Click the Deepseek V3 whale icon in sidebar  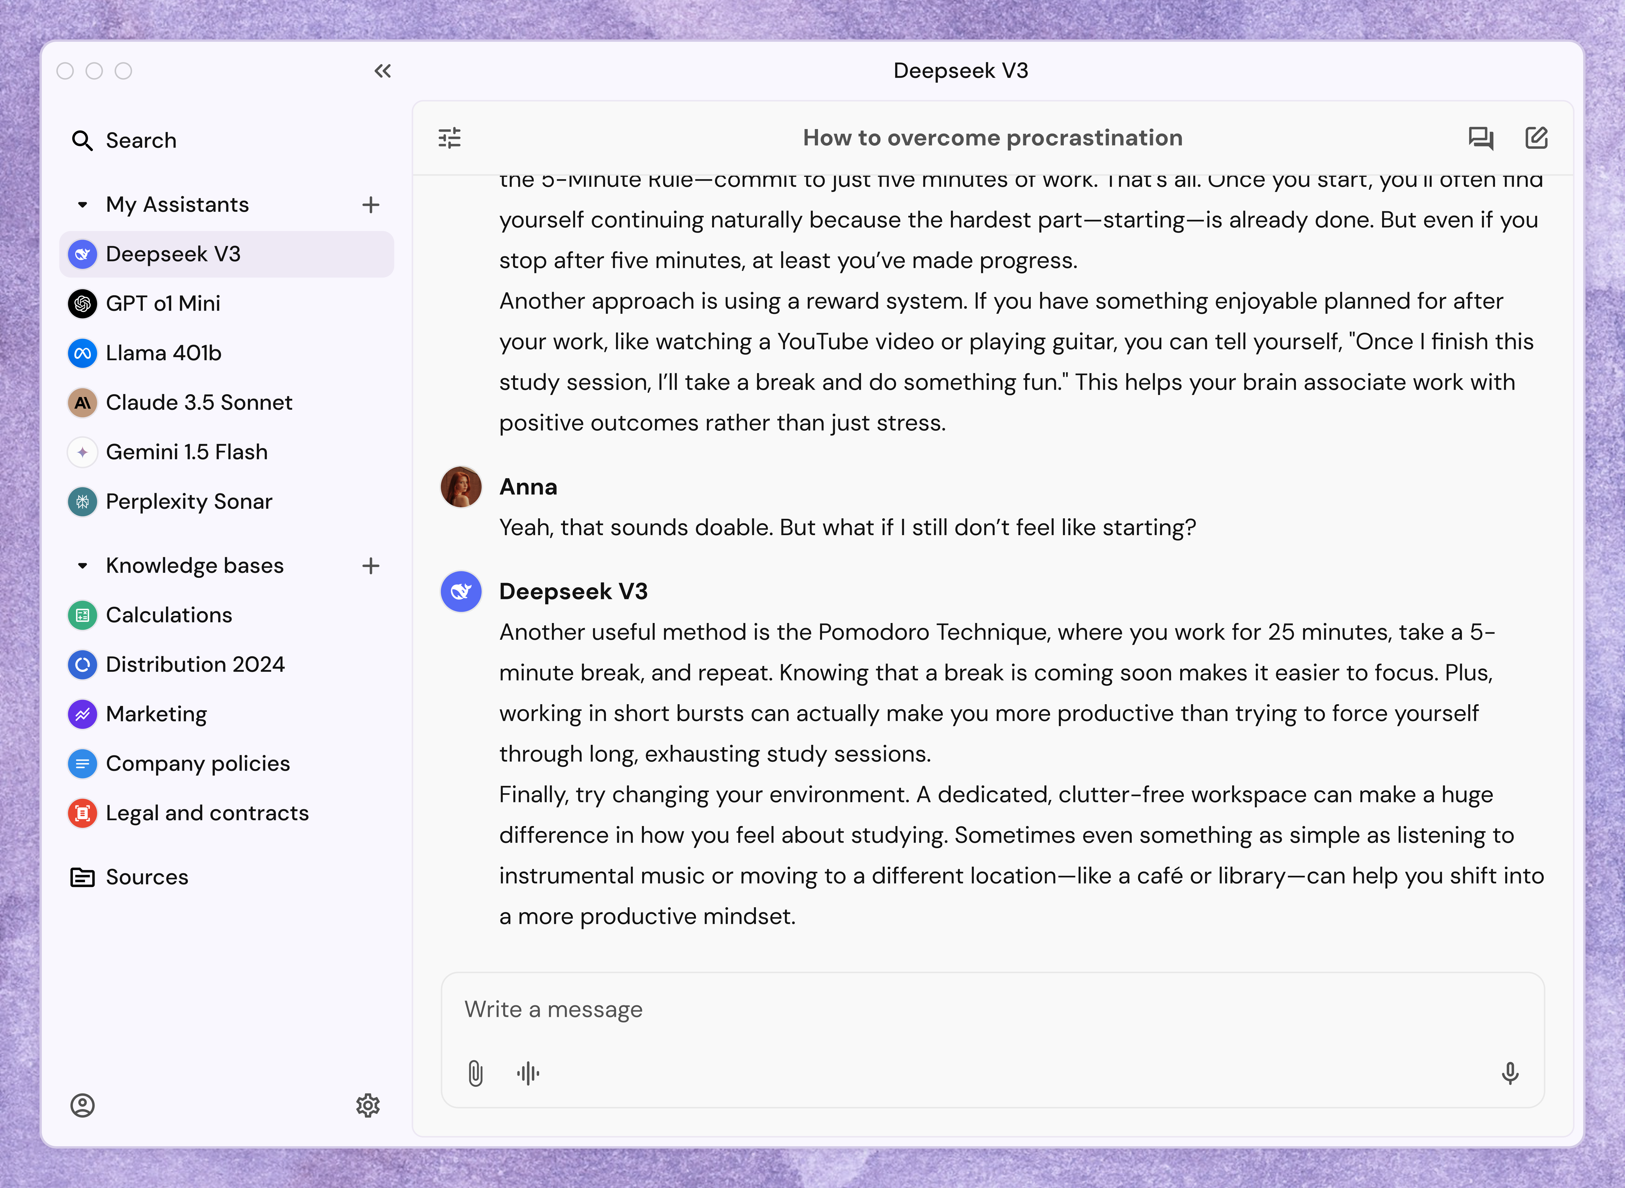pos(83,254)
